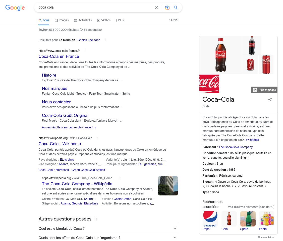Open the 'Nous contacter' sitelink
This screenshot has width=283, height=241.
(56, 102)
